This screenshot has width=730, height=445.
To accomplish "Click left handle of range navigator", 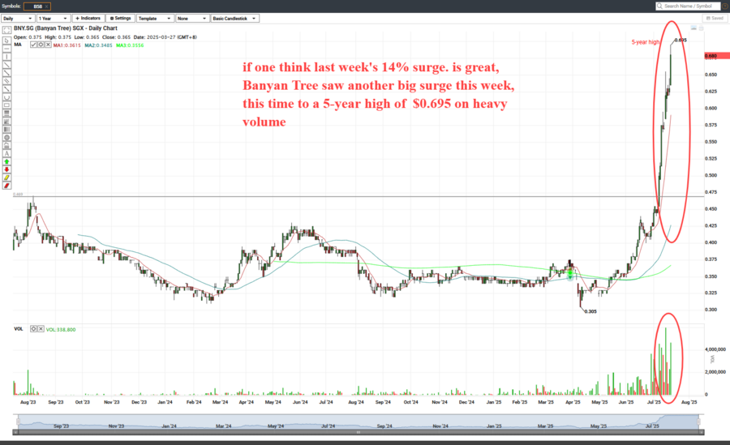I will 18,421.
